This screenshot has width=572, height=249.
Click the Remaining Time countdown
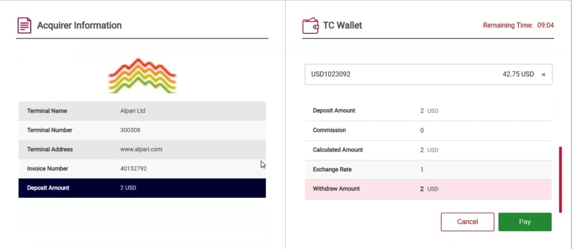click(x=518, y=25)
